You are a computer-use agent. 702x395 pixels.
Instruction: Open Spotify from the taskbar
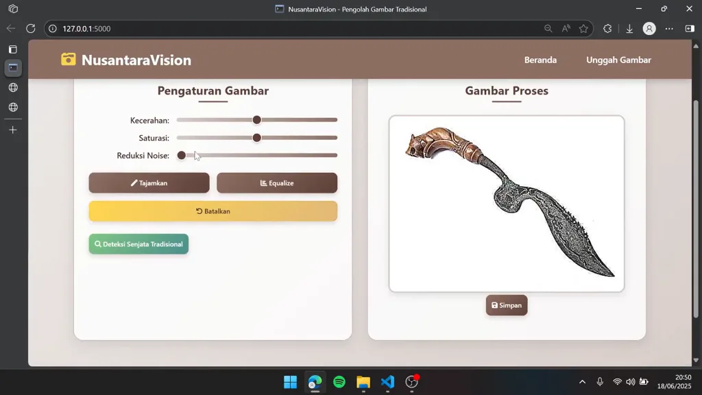pos(339,382)
